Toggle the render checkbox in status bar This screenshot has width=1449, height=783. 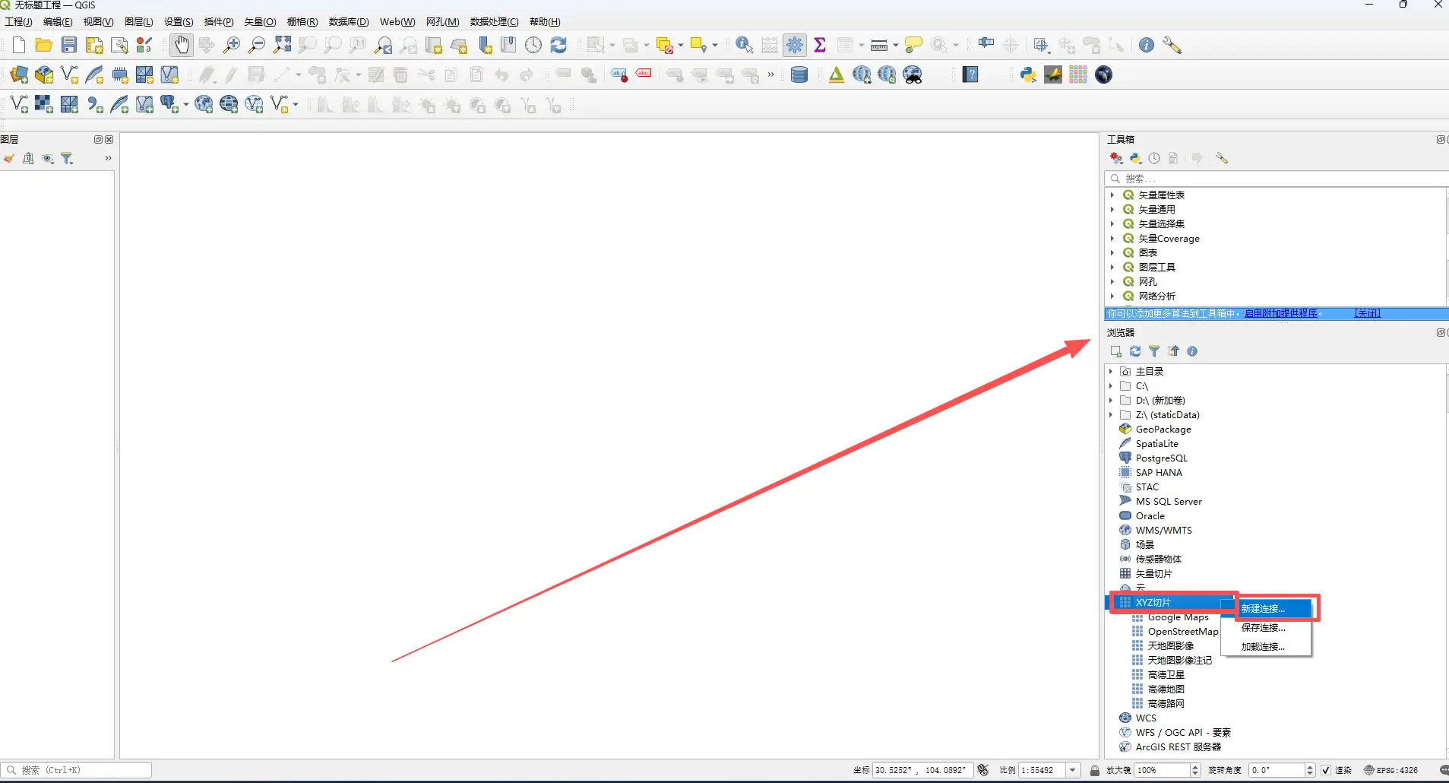(x=1326, y=770)
